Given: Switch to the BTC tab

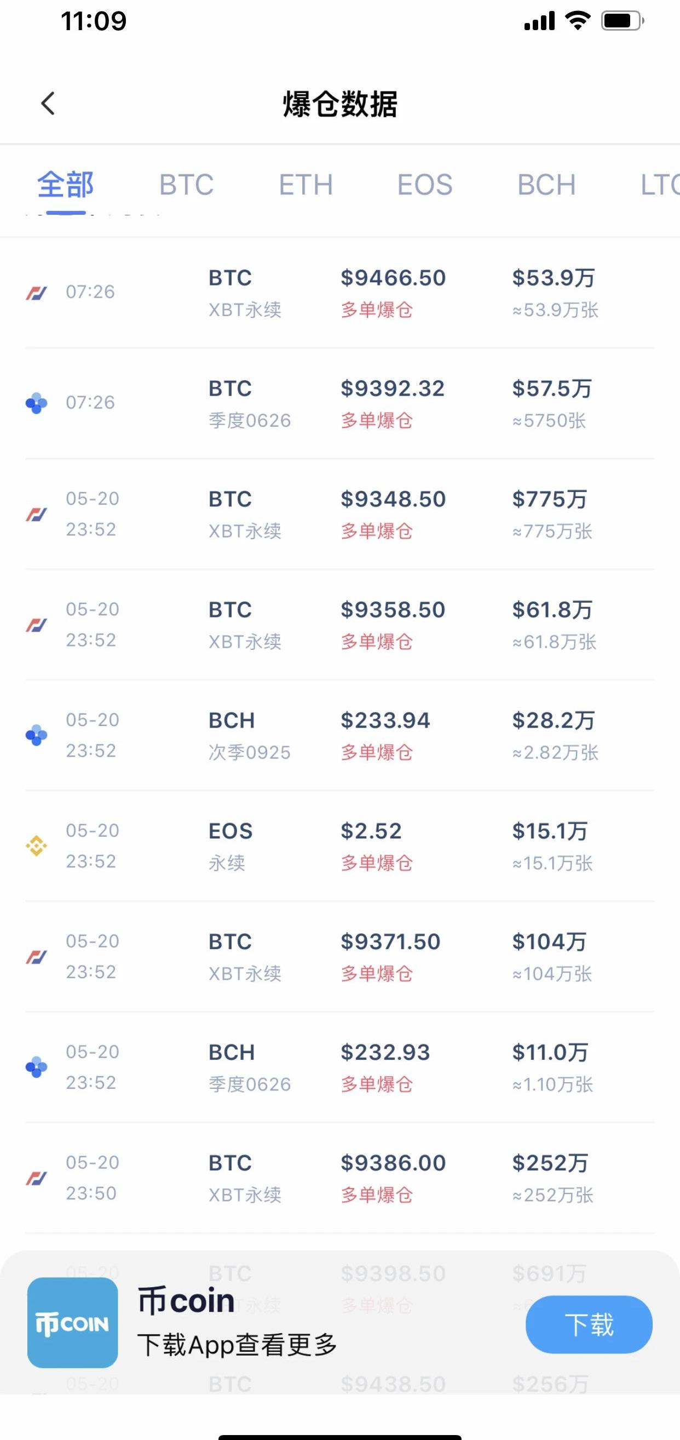Looking at the screenshot, I should pos(186,185).
